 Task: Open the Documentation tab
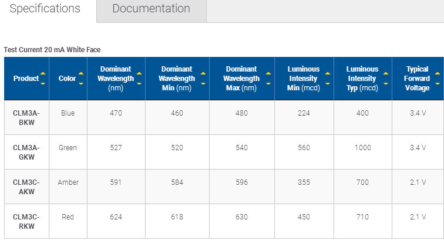coord(151,8)
